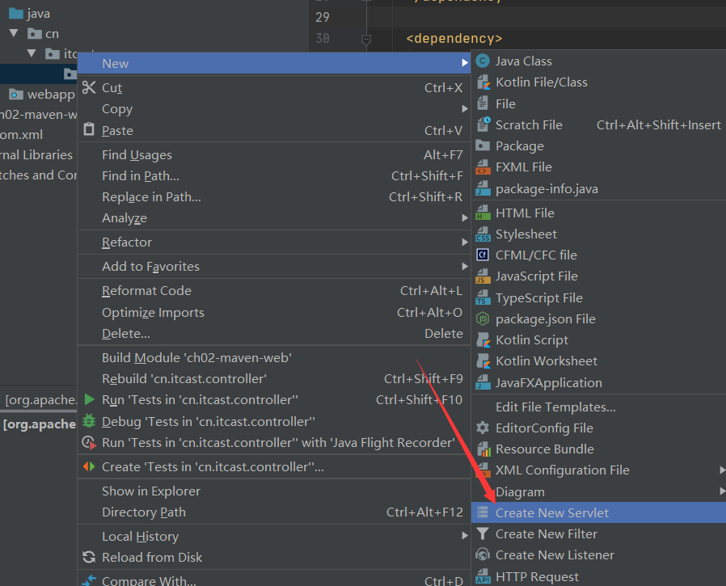Choose Replace in Path… option

[x=274, y=196]
